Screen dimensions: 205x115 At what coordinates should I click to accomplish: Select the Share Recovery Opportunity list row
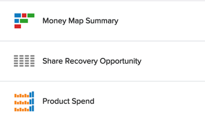(102, 61)
